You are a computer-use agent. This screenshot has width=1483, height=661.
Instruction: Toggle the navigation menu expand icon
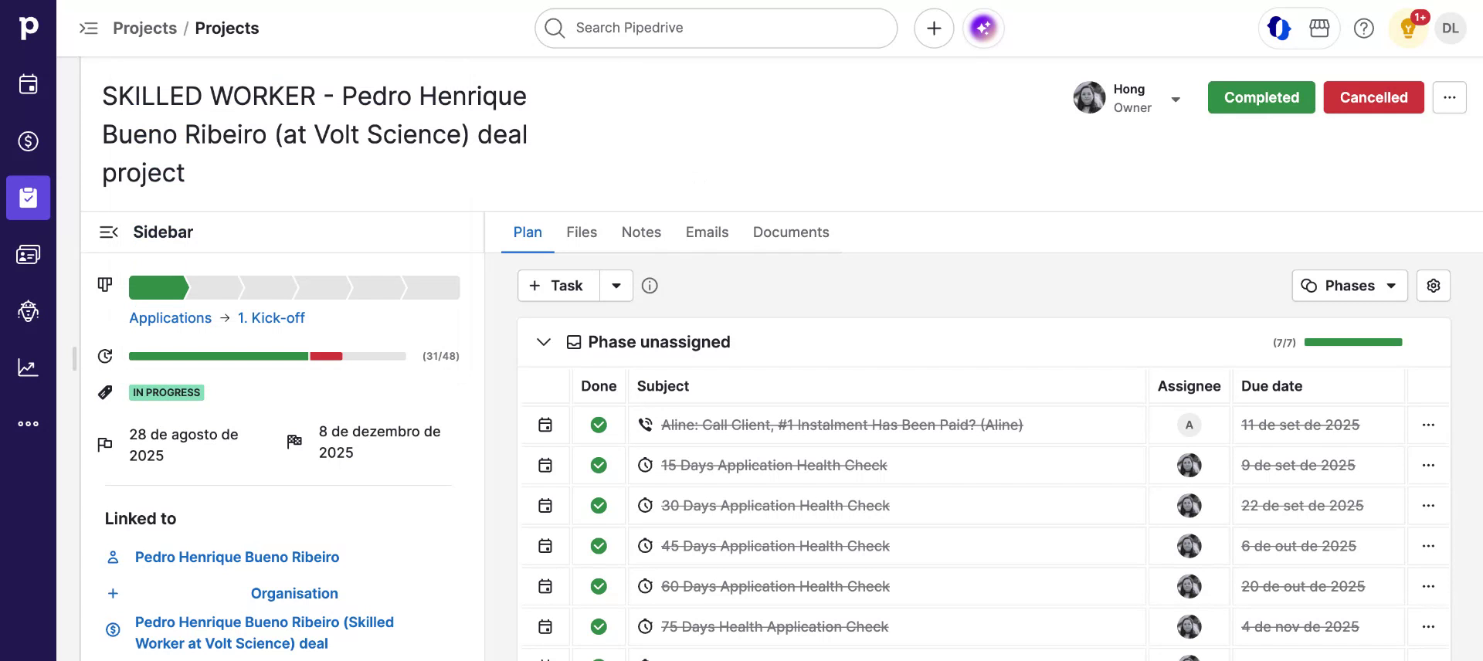coord(89,29)
